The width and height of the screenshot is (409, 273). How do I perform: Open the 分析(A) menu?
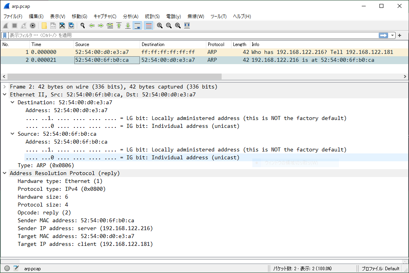(x=130, y=17)
